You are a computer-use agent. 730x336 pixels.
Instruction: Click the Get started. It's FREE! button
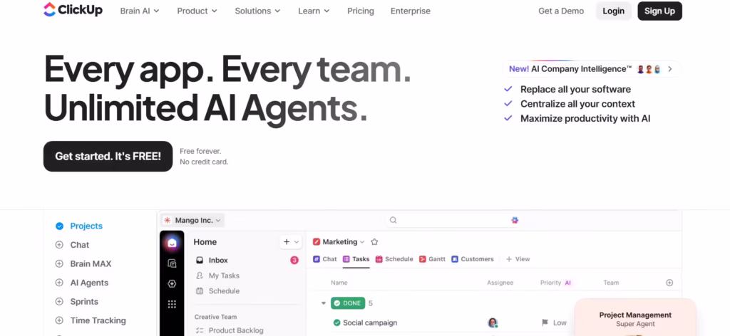[x=108, y=157]
